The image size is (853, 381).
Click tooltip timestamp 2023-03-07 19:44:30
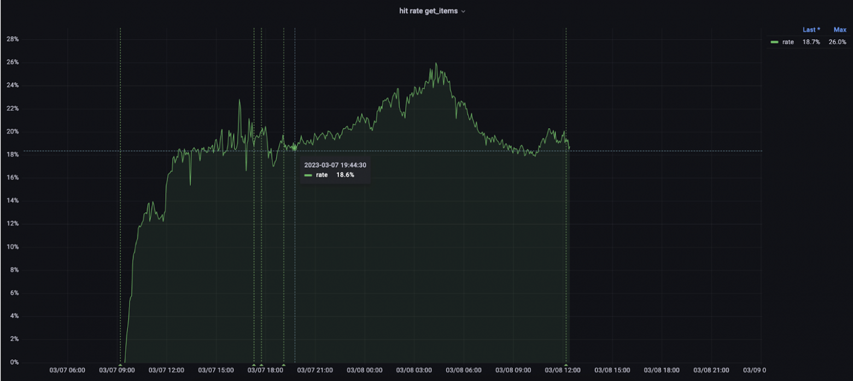[335, 165]
